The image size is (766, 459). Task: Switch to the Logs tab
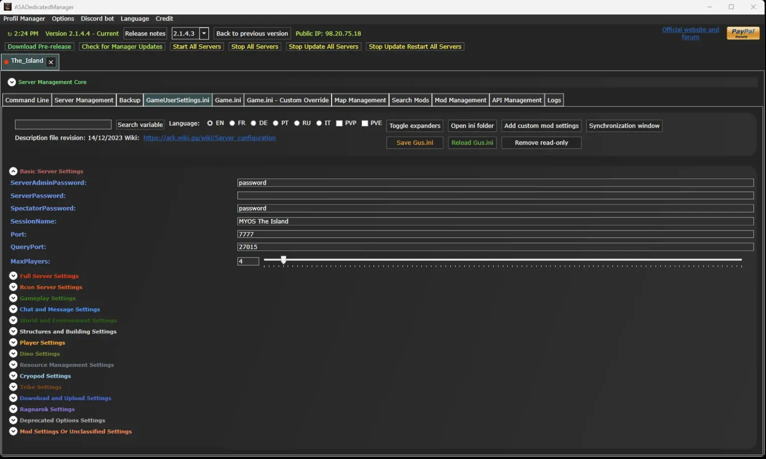[x=554, y=100]
